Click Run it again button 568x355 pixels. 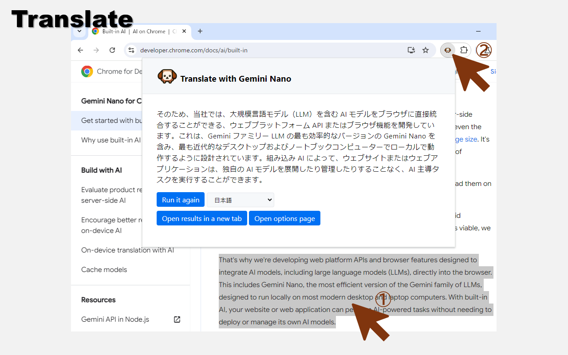pos(181,200)
